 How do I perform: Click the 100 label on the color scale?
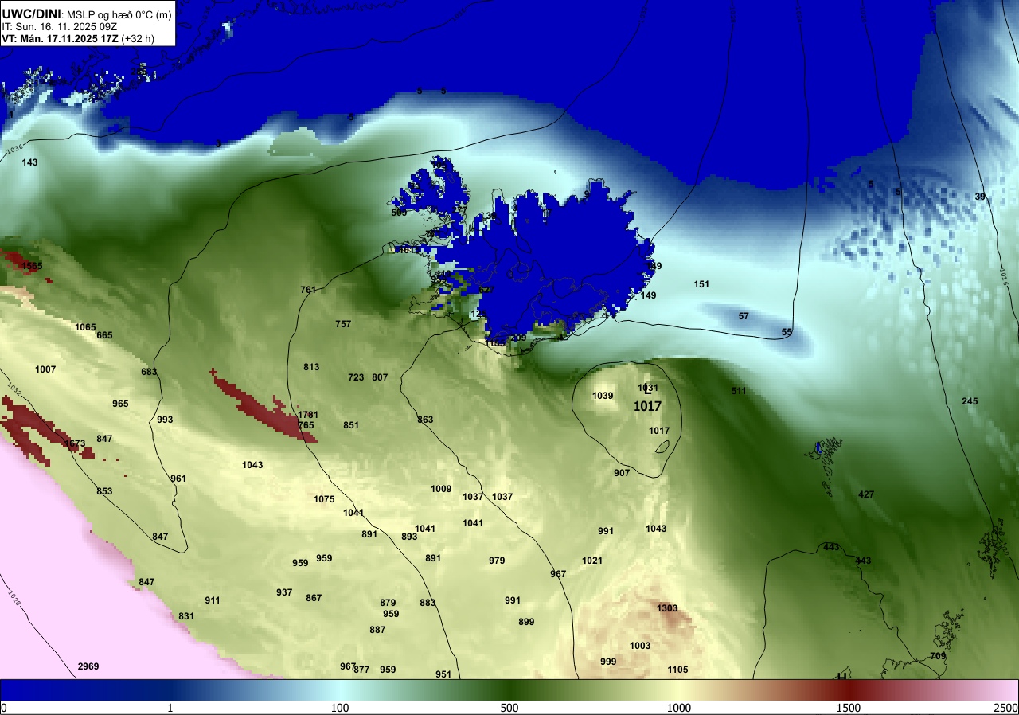340,708
